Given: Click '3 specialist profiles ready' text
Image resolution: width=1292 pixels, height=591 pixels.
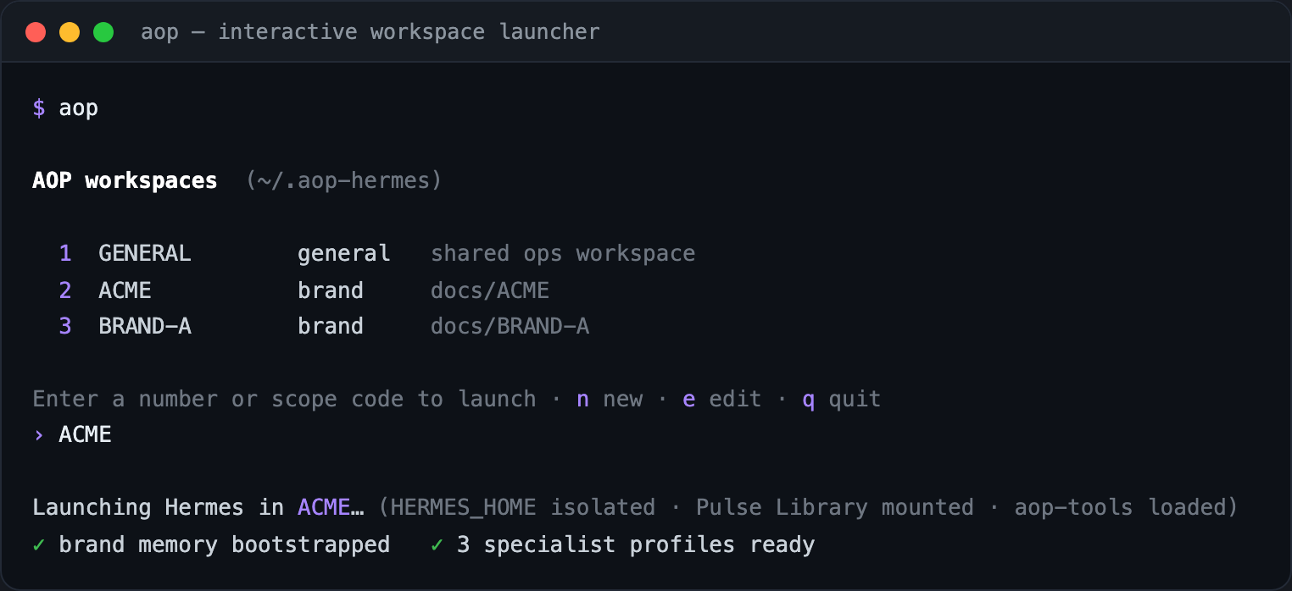Looking at the screenshot, I should pos(636,544).
